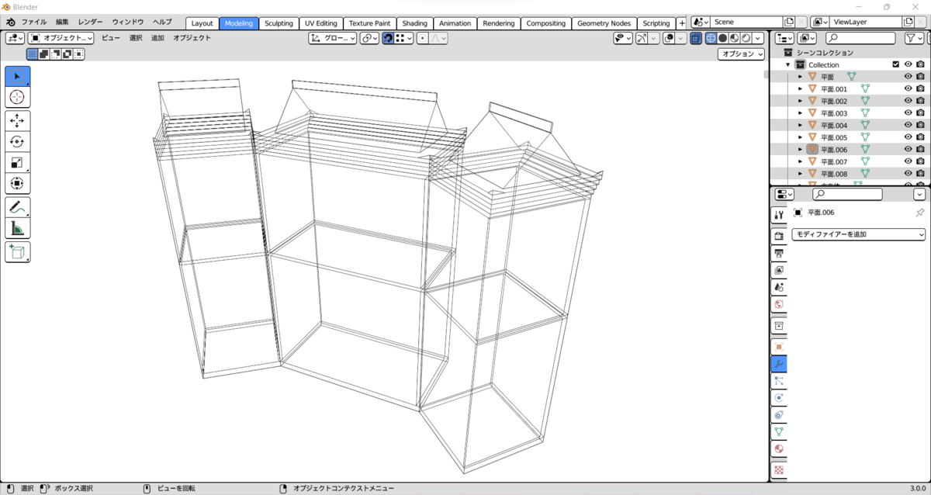931x495 pixels.
Task: Open the ファイル menu
Action: 33,22
